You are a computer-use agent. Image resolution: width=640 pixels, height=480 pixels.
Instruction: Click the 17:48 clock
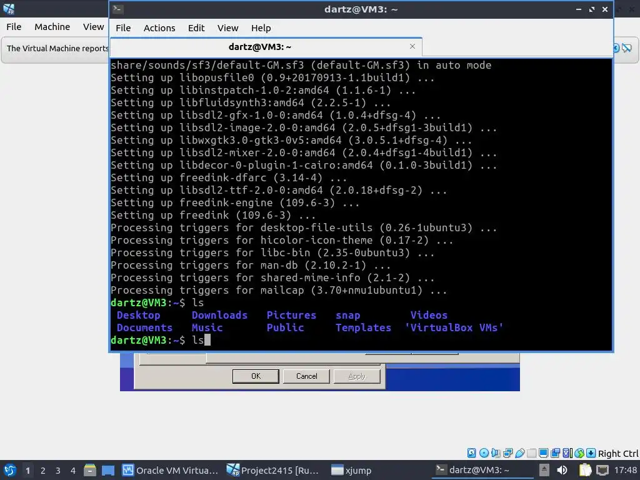click(625, 470)
